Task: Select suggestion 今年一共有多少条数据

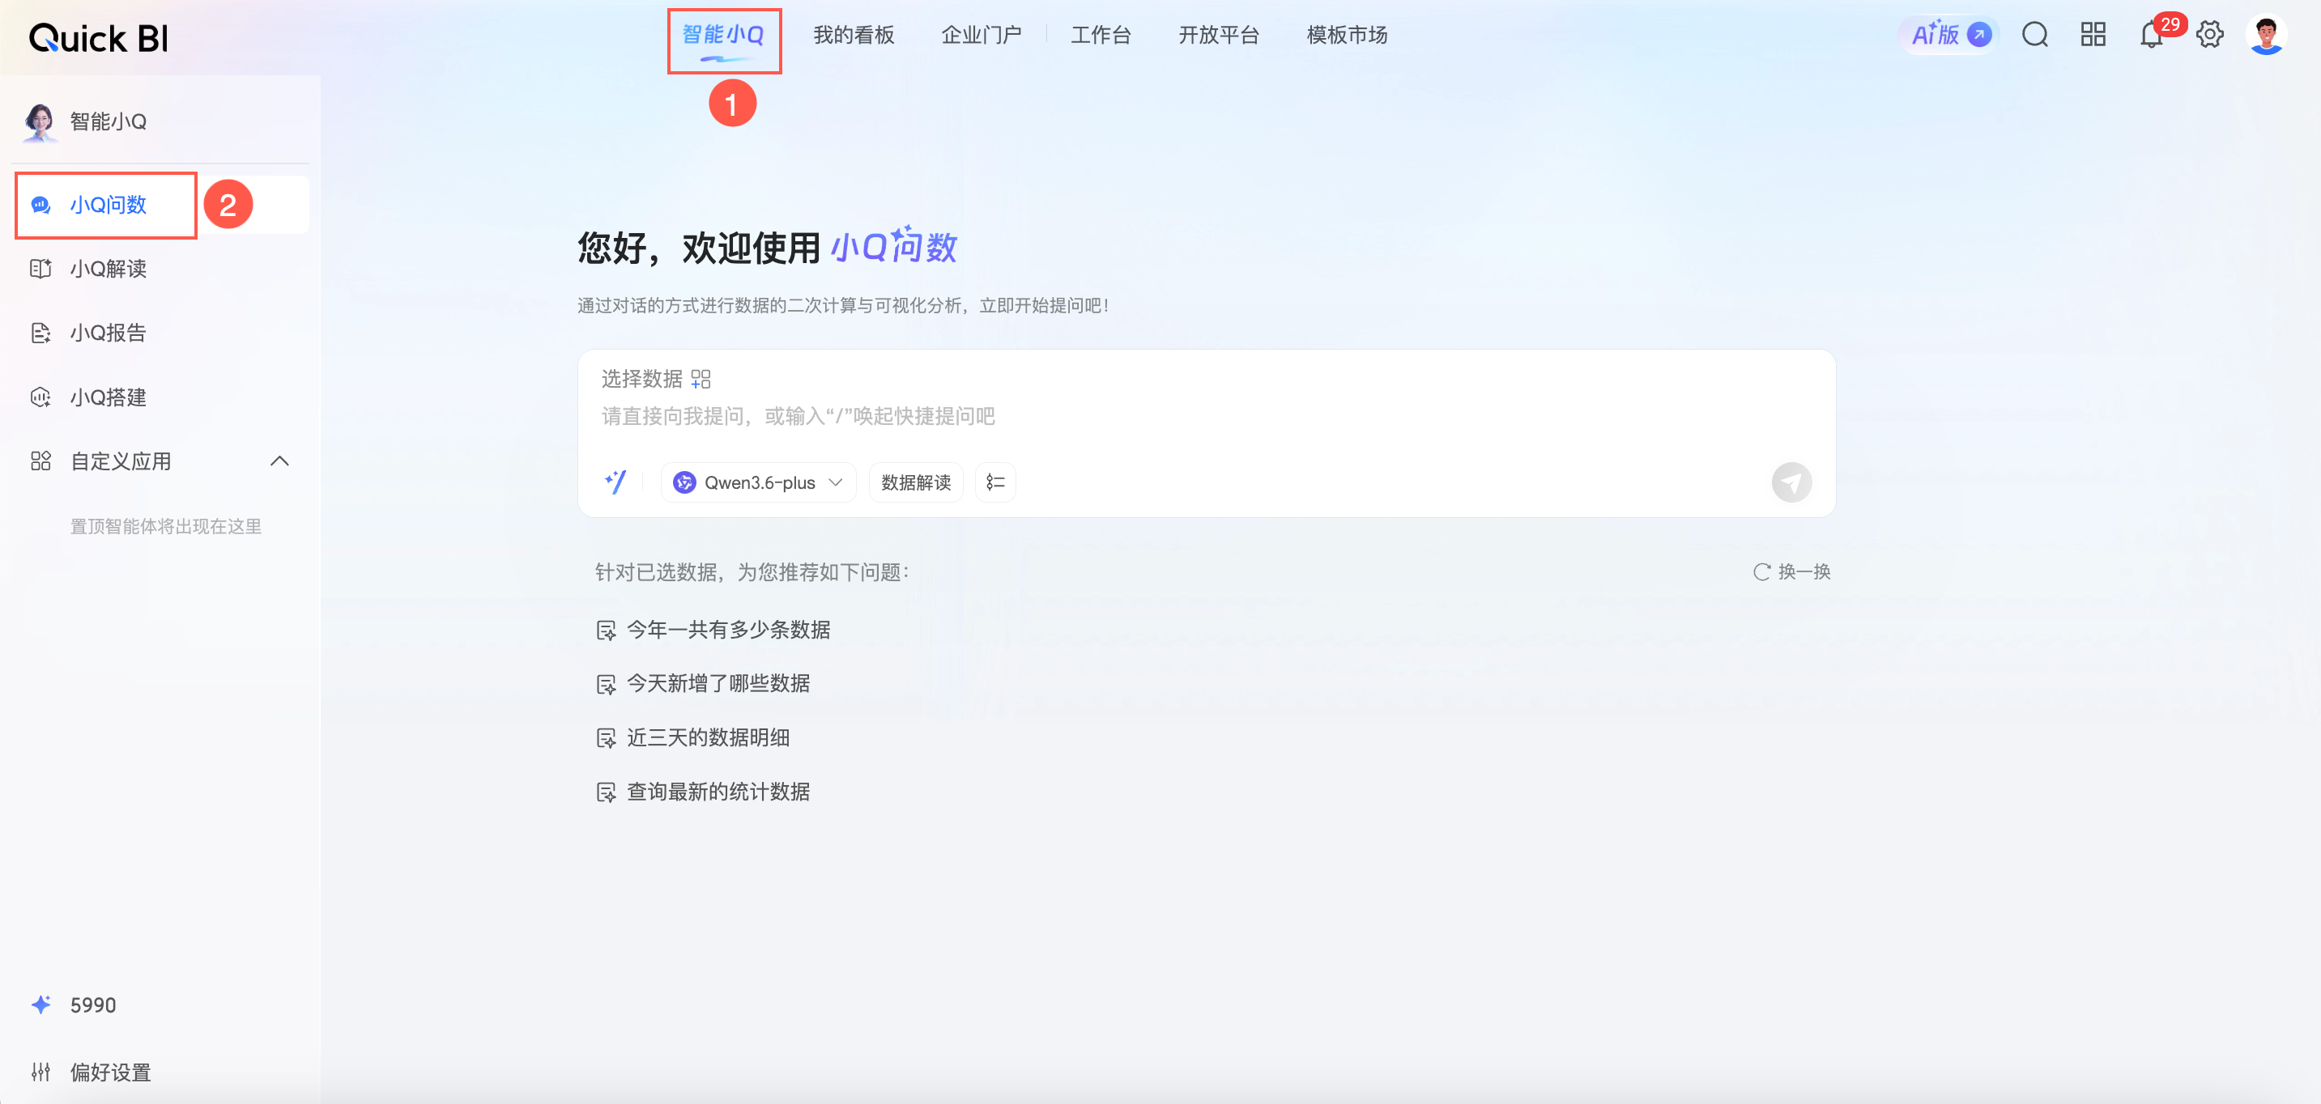Action: coord(728,630)
